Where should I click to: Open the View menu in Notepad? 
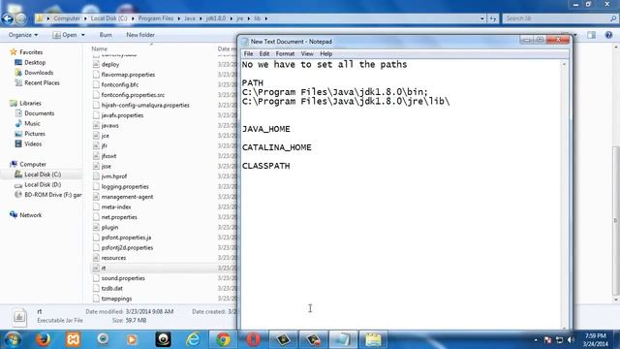click(307, 54)
